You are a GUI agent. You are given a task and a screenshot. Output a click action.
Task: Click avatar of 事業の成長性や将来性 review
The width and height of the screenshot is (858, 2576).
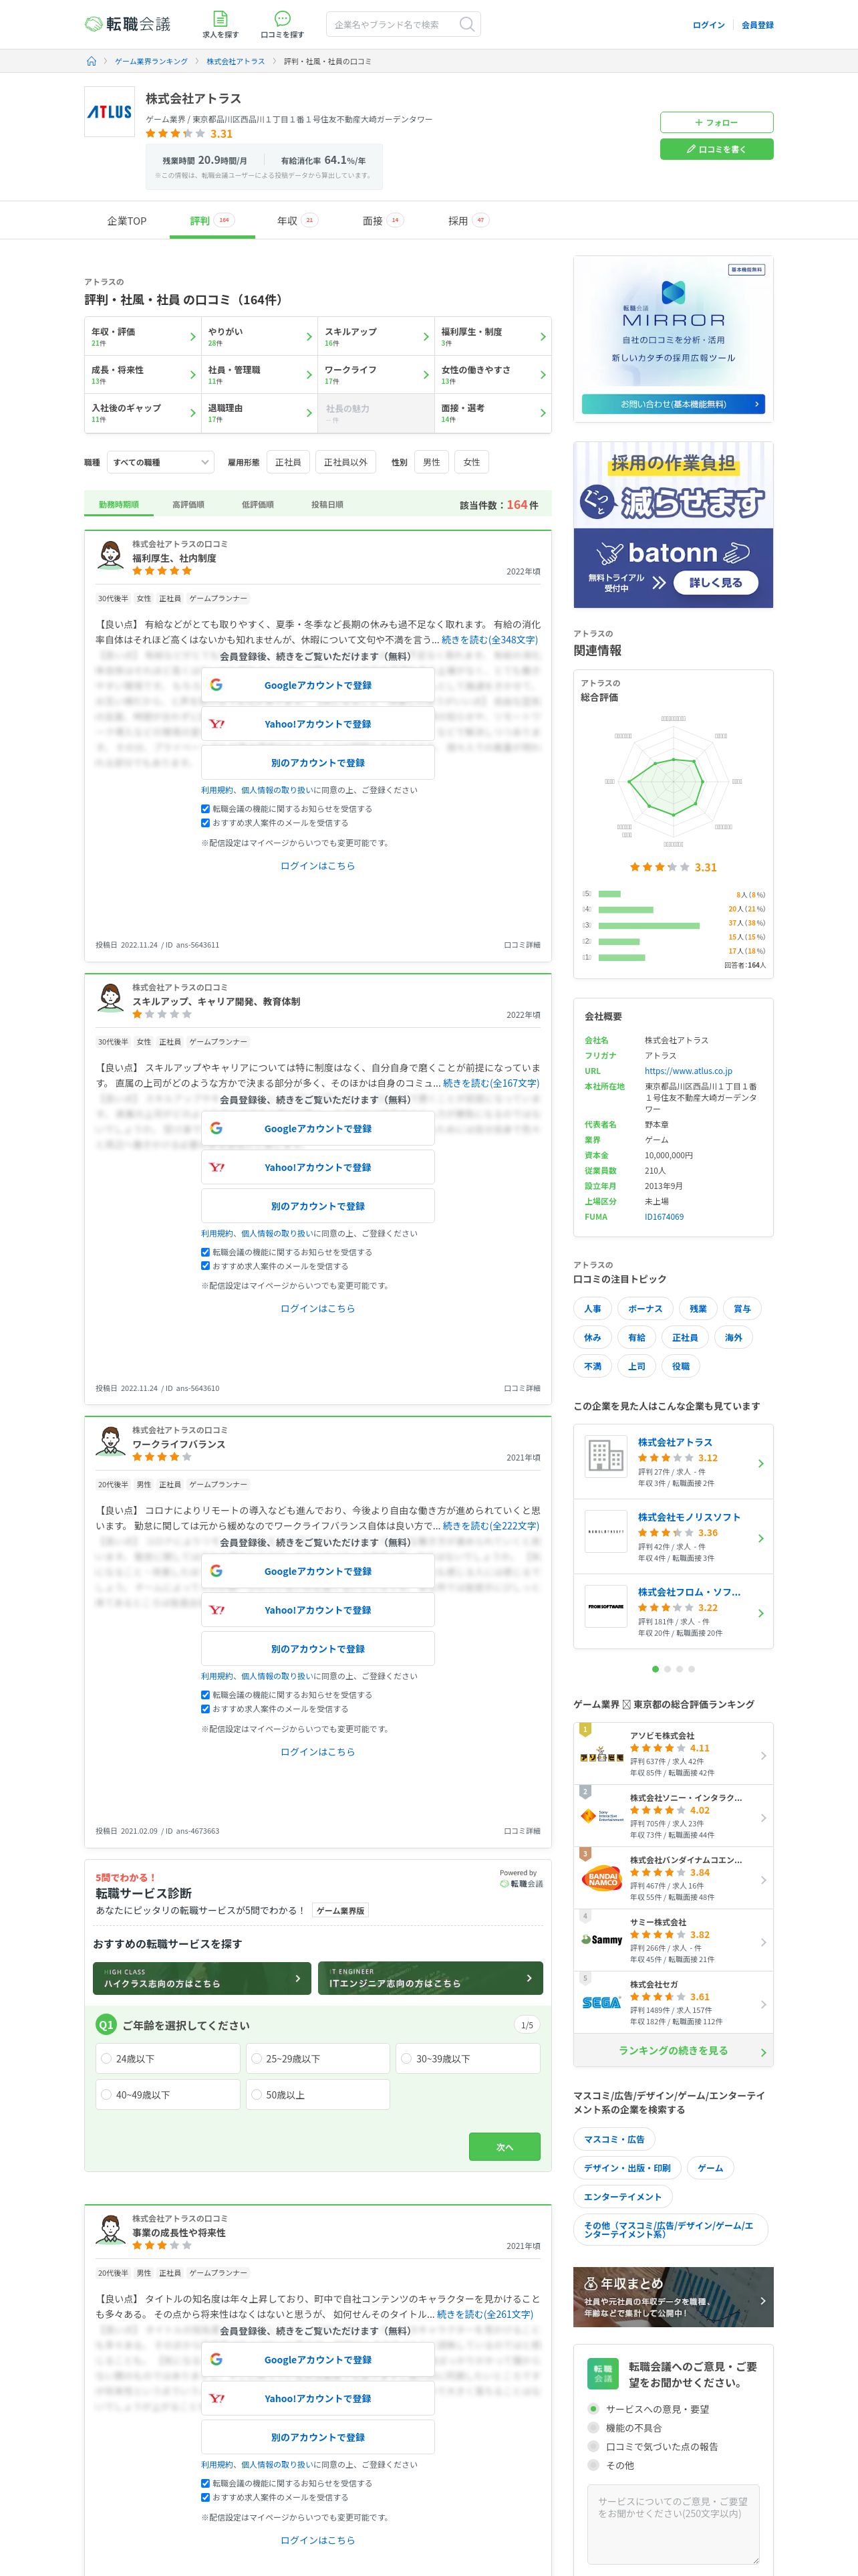110,2229
